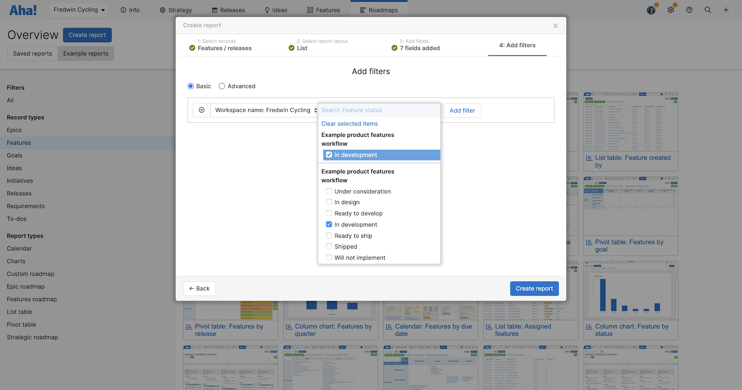The height and width of the screenshot is (390, 742).
Task: Expand the Fredwin Cycling workspace dropdown
Action: tap(78, 10)
